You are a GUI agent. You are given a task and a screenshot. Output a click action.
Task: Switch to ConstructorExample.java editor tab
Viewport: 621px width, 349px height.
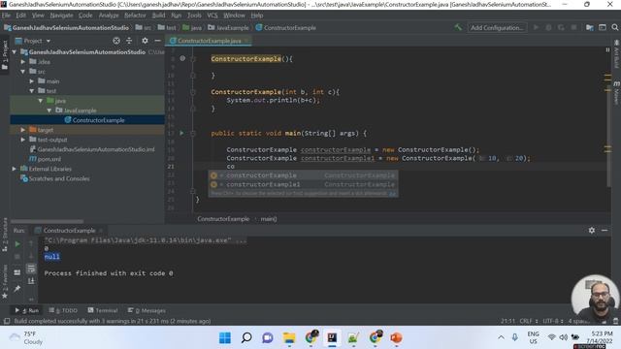210,41
